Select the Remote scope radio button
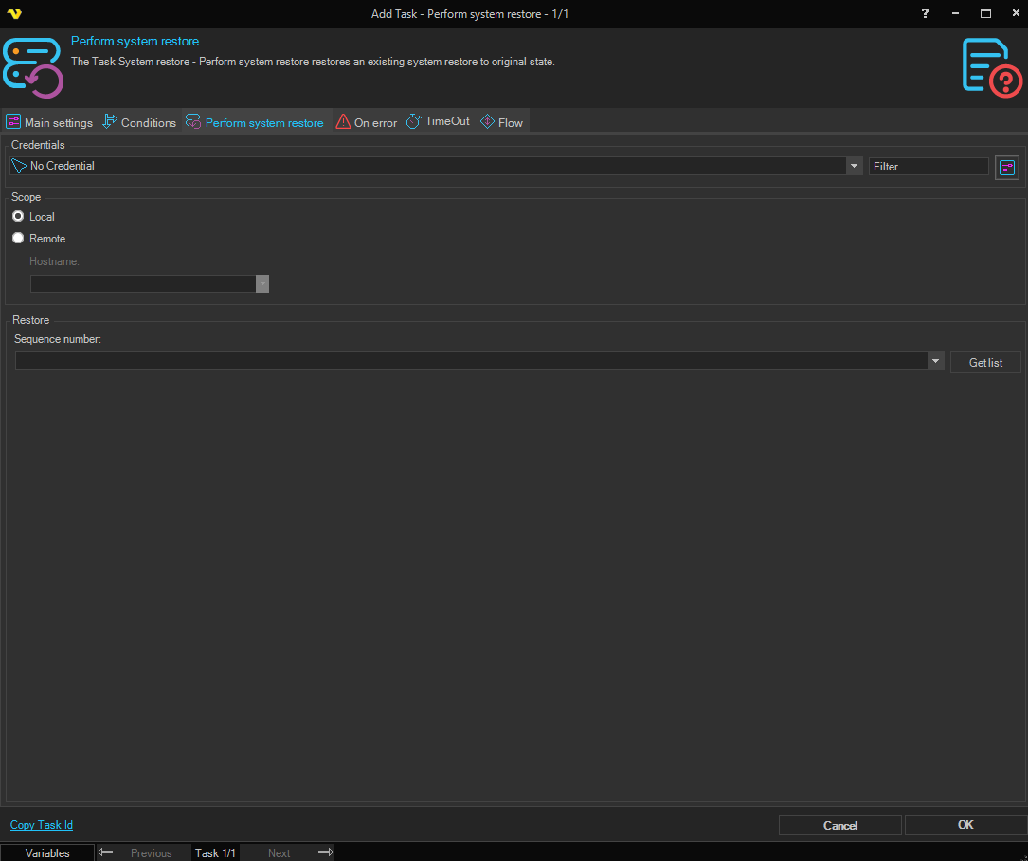1028x861 pixels. tap(18, 239)
